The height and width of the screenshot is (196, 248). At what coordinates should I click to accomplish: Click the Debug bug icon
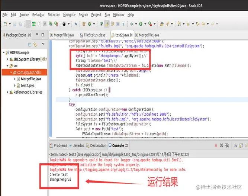132,24
